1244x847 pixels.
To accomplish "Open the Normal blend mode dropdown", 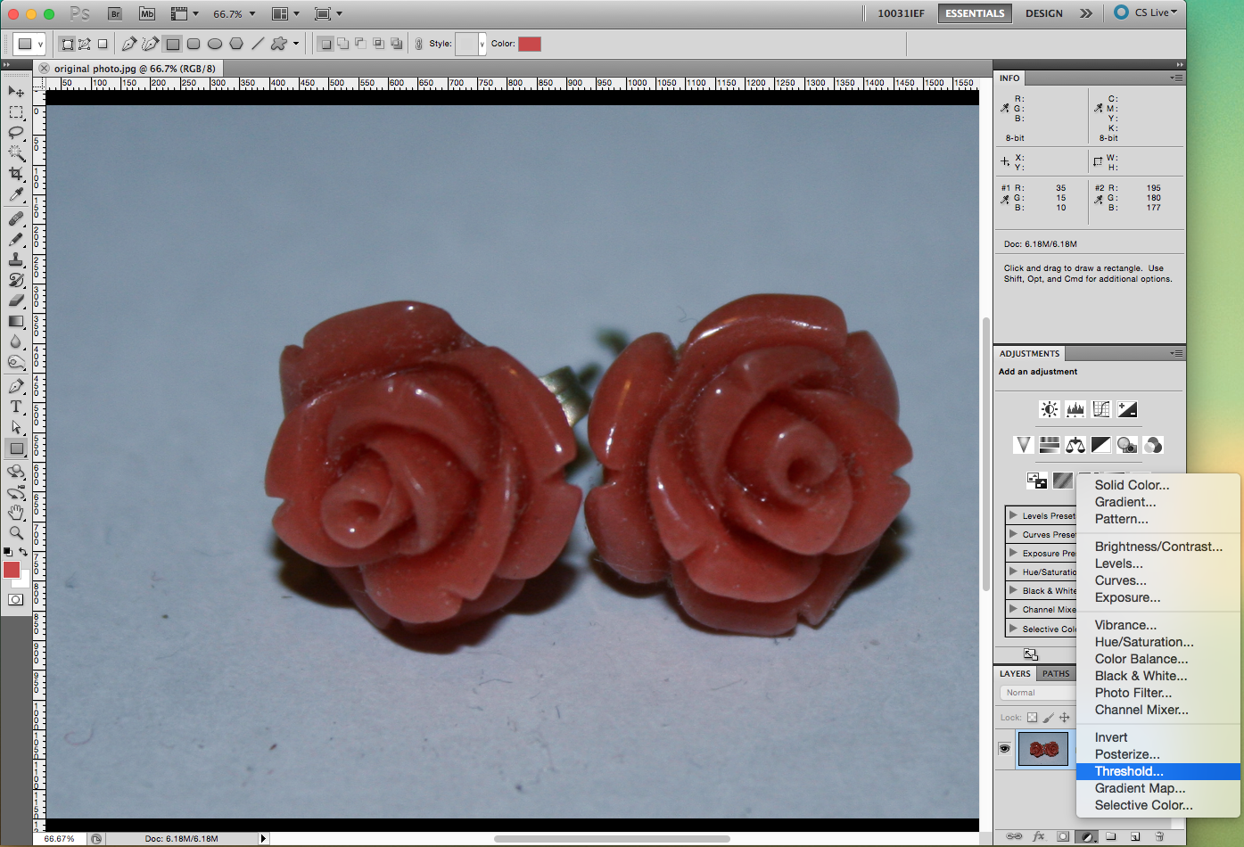I will coord(1038,693).
